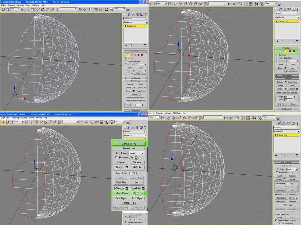The image size is (301, 225).
Task: Click the Mirror icon in top-left toolbar
Action: tap(80, 9)
